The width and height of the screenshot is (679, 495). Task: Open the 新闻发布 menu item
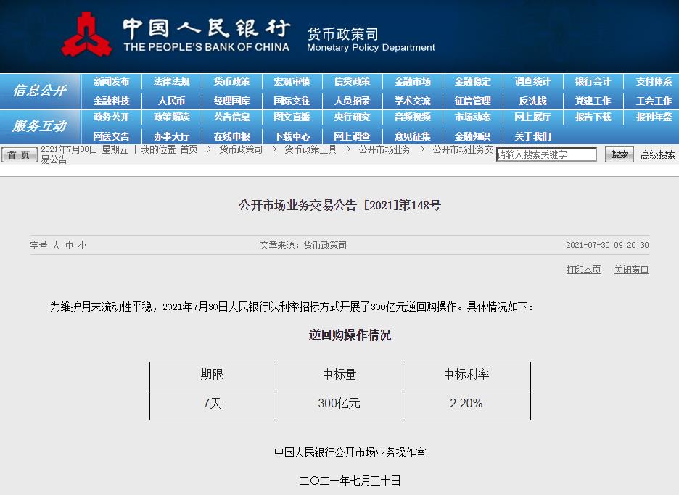(111, 82)
